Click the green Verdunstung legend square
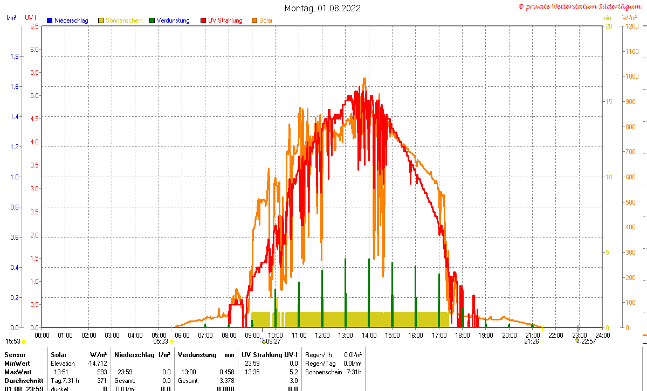 tap(152, 20)
